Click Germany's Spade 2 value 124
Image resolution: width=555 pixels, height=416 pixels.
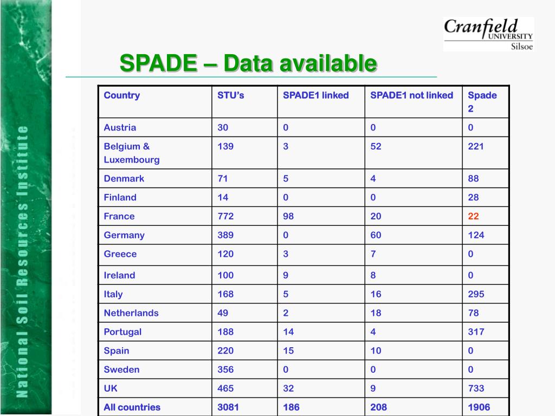[x=476, y=235]
